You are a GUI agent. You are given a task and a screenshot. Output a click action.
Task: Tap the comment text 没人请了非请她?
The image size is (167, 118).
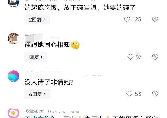[x=49, y=82]
